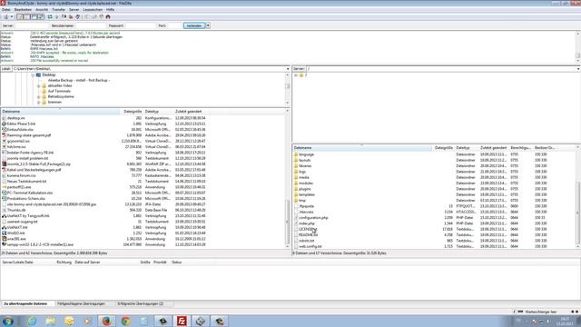Open Site Manager dropdown arrow in toolbar
581x327 pixels.
[x=12, y=16]
